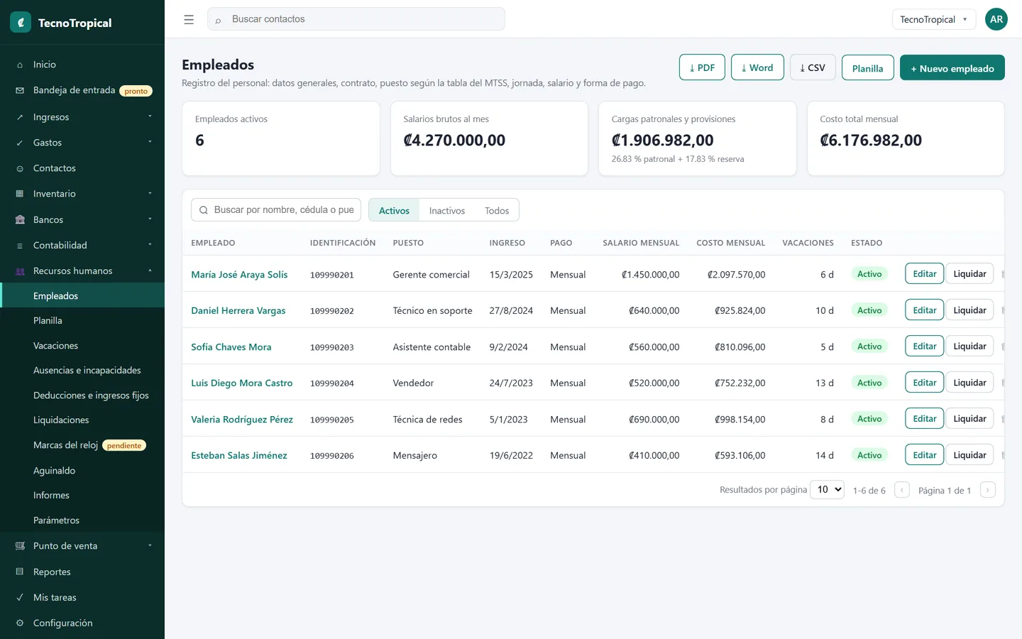This screenshot has height=639, width=1022.
Task: Open the TecnoTropical company dropdown
Action: 933,19
